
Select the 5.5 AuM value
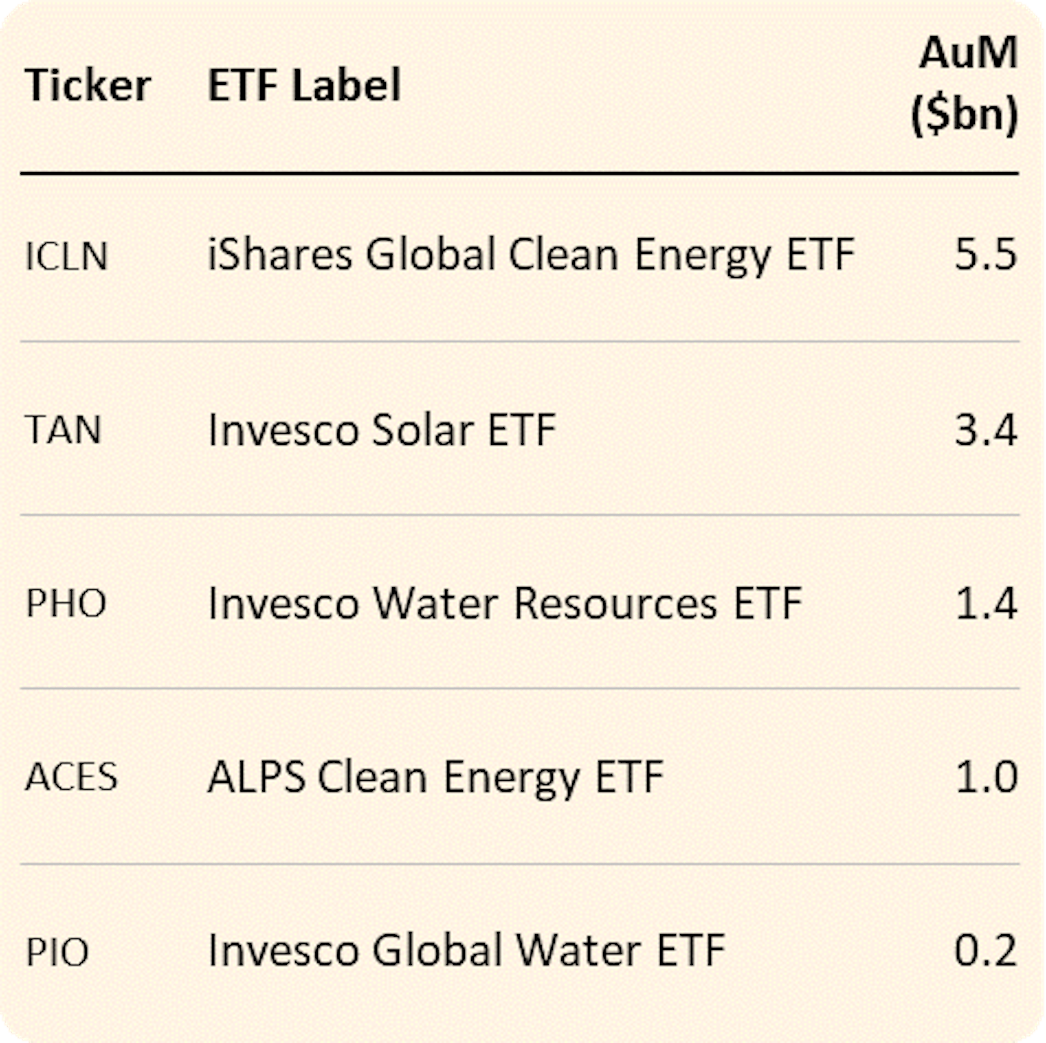[985, 255]
